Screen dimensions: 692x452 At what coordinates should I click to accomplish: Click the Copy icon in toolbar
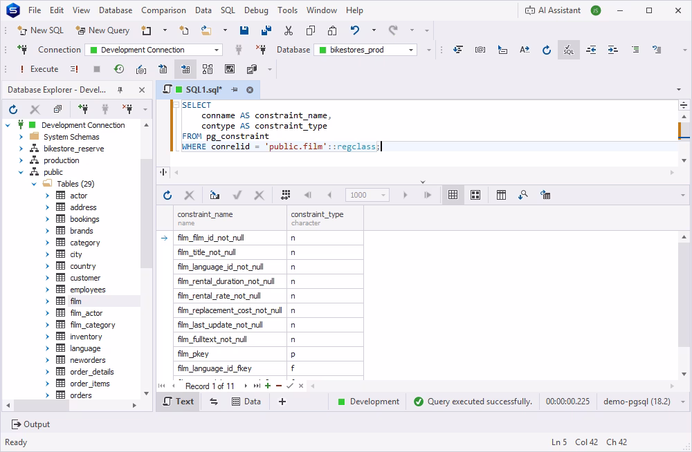311,30
